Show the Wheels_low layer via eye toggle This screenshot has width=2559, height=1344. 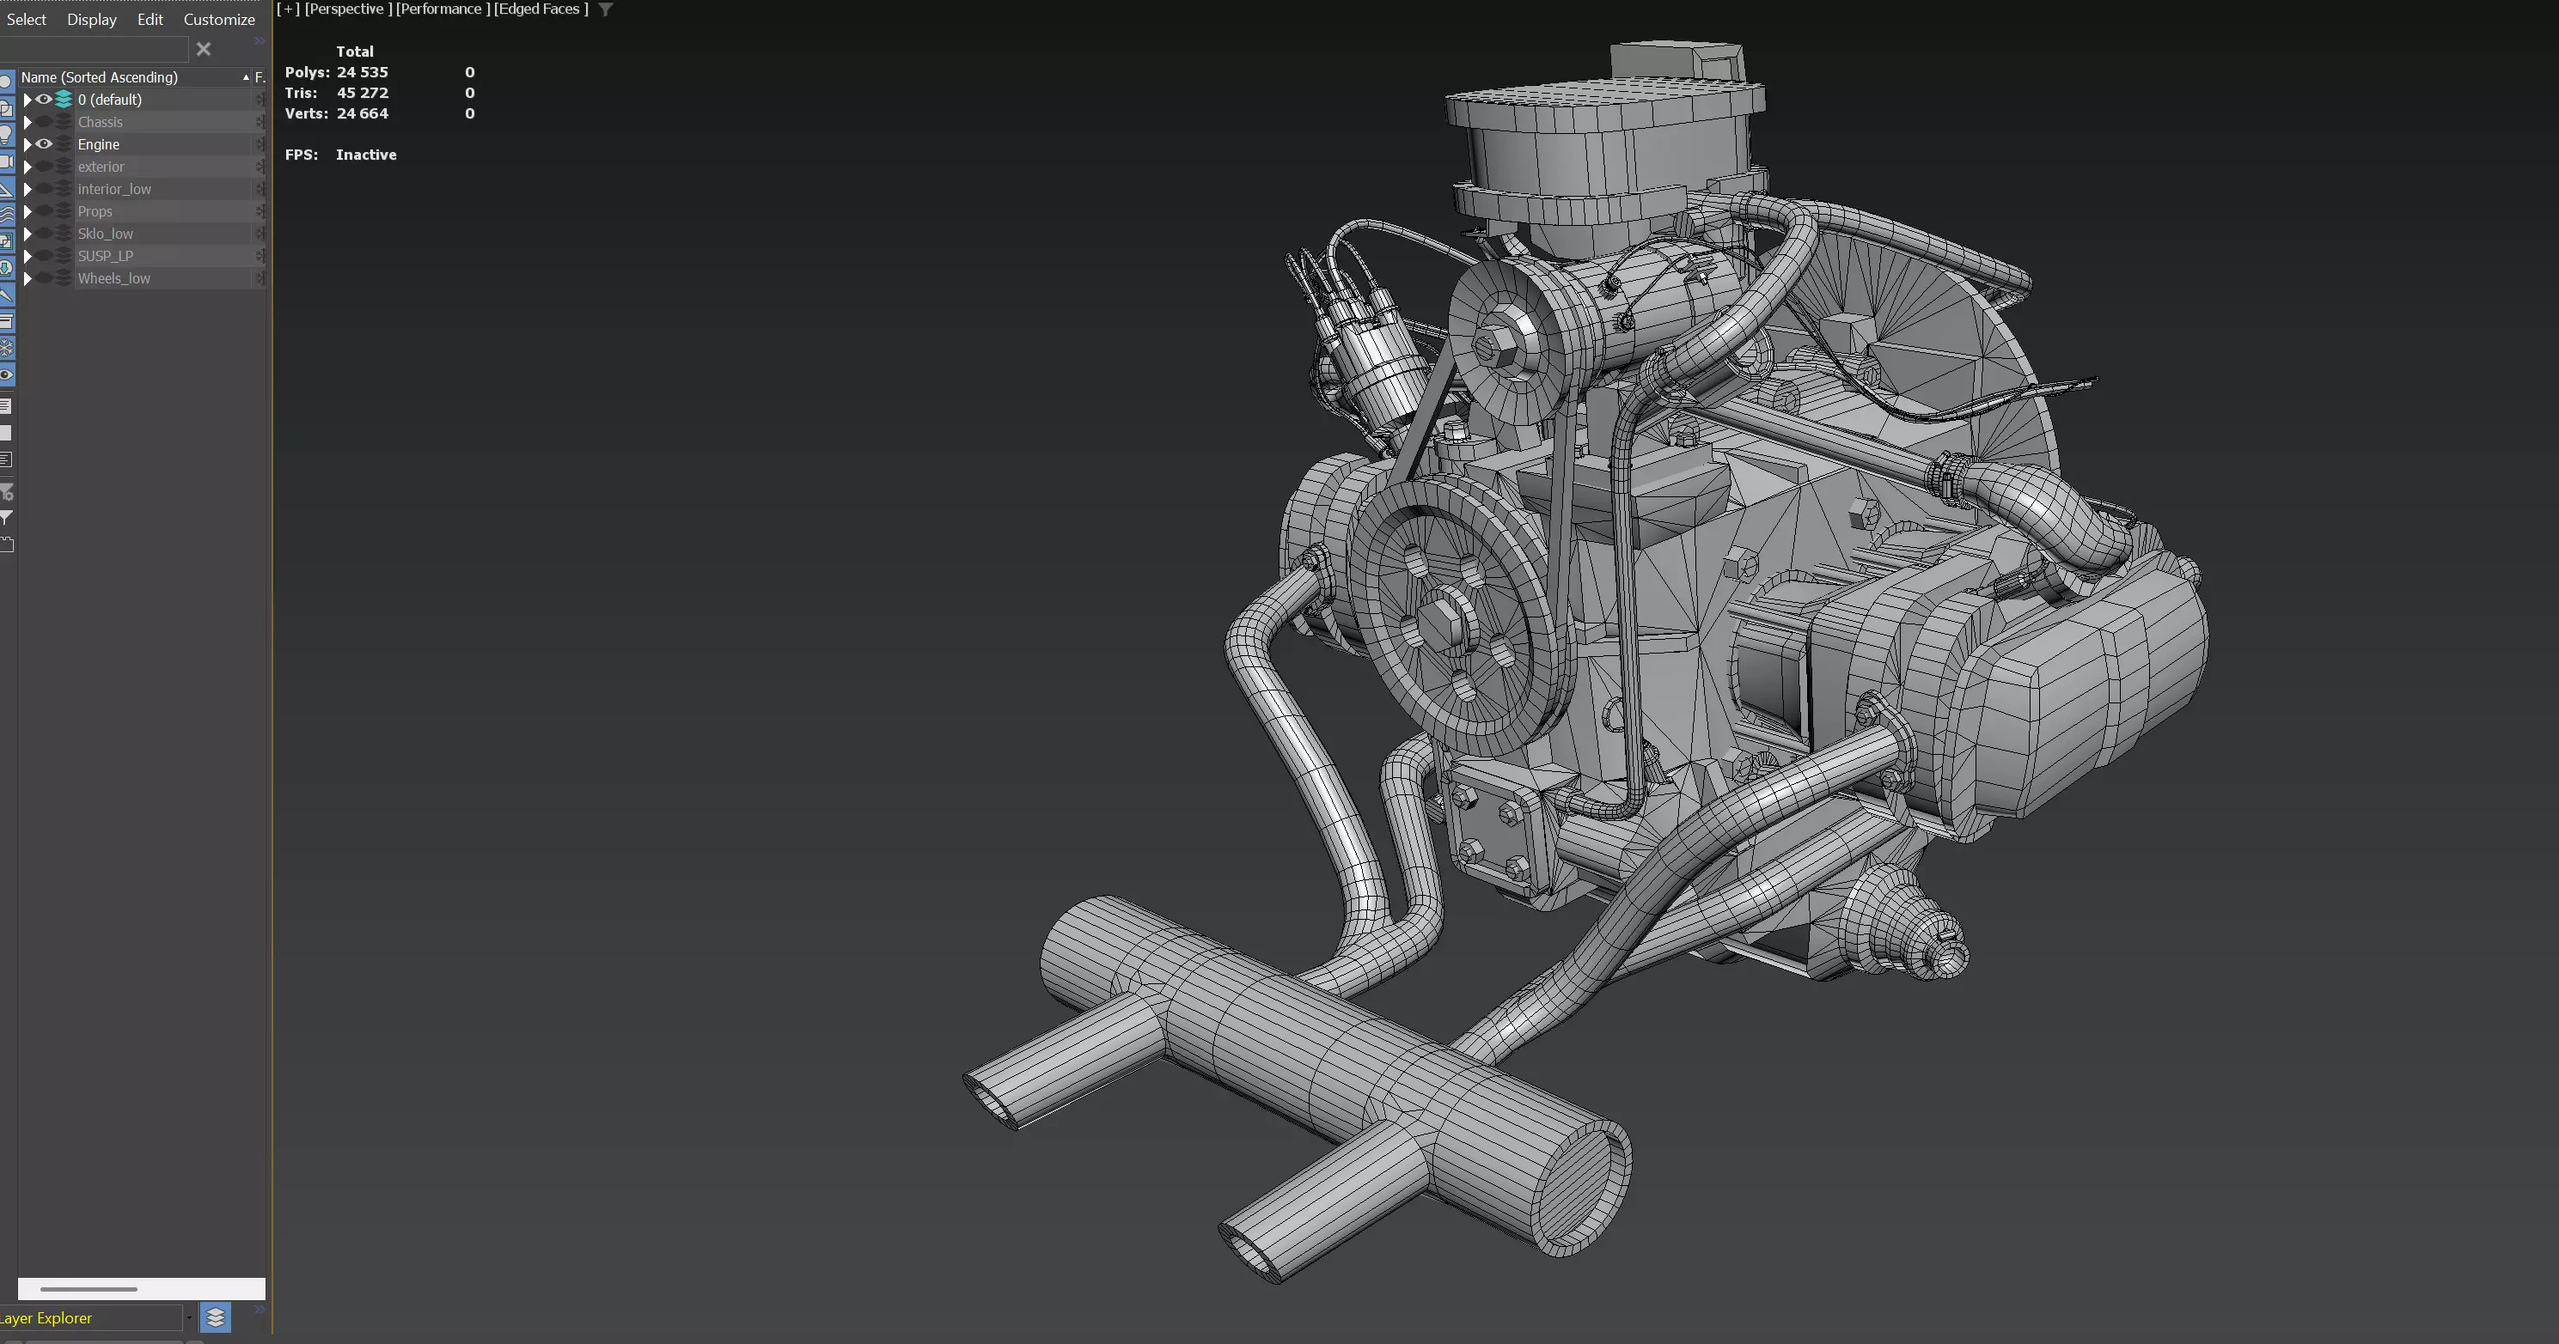pos(45,279)
